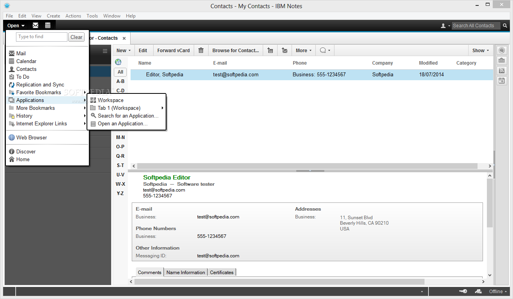513x299 pixels.
Task: Switch to the Certificates tab
Action: click(x=222, y=273)
